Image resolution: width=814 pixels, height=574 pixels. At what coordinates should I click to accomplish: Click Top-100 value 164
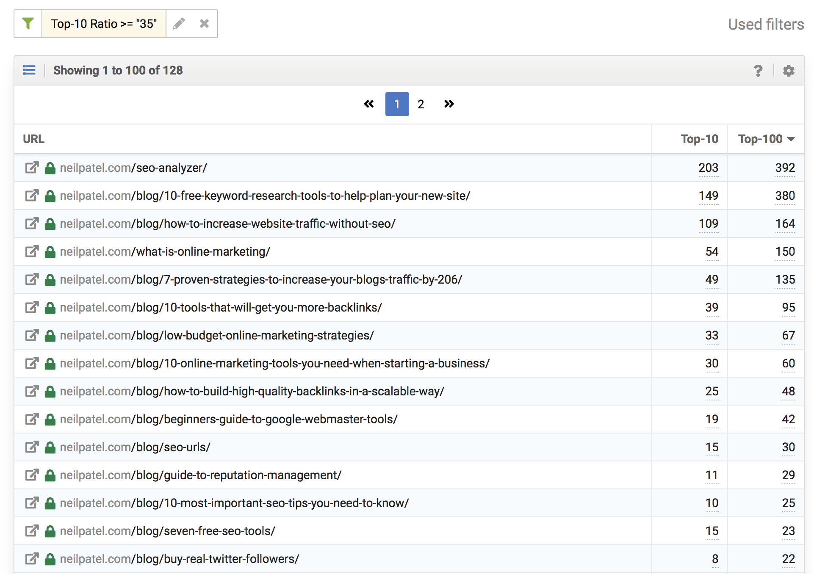(x=785, y=224)
